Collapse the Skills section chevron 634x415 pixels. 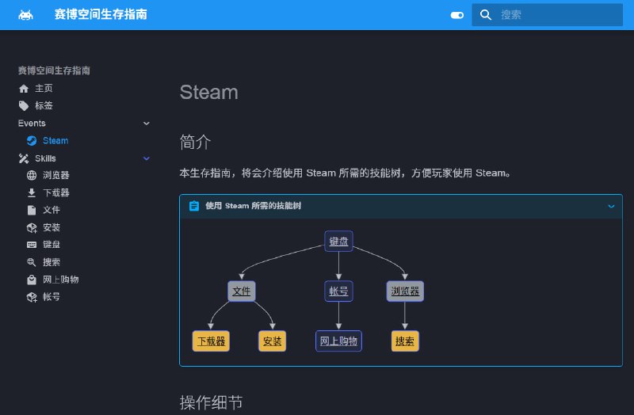(146, 158)
